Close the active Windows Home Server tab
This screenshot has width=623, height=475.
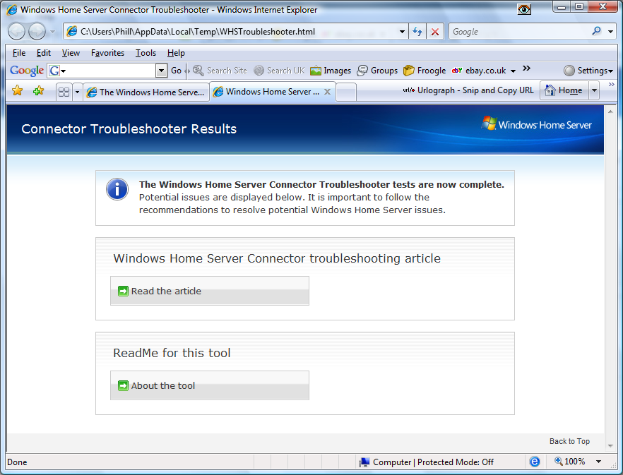coord(328,92)
